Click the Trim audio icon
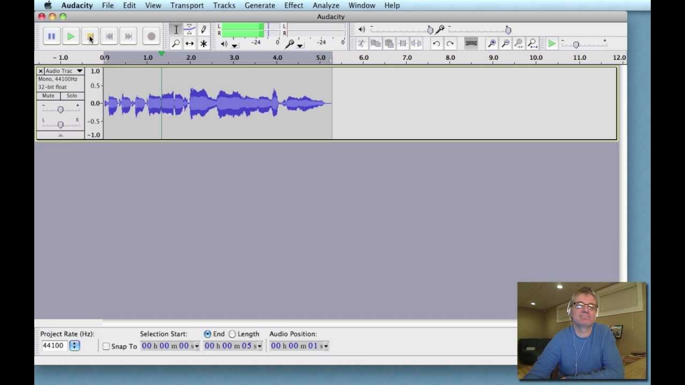685x385 pixels. pyautogui.click(x=403, y=43)
